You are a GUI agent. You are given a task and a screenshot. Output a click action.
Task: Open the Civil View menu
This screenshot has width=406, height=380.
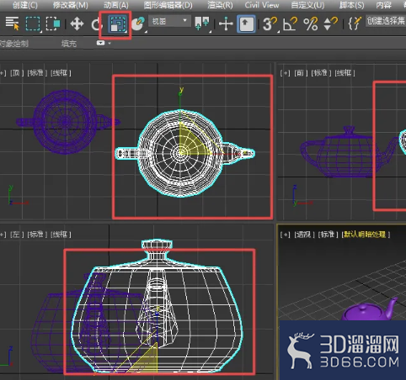click(x=262, y=5)
